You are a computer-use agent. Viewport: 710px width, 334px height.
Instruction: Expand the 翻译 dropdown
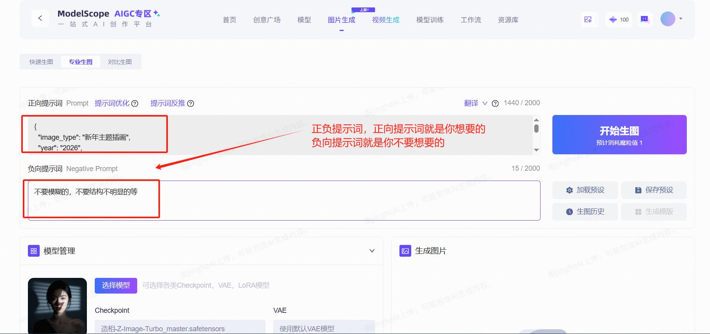485,103
